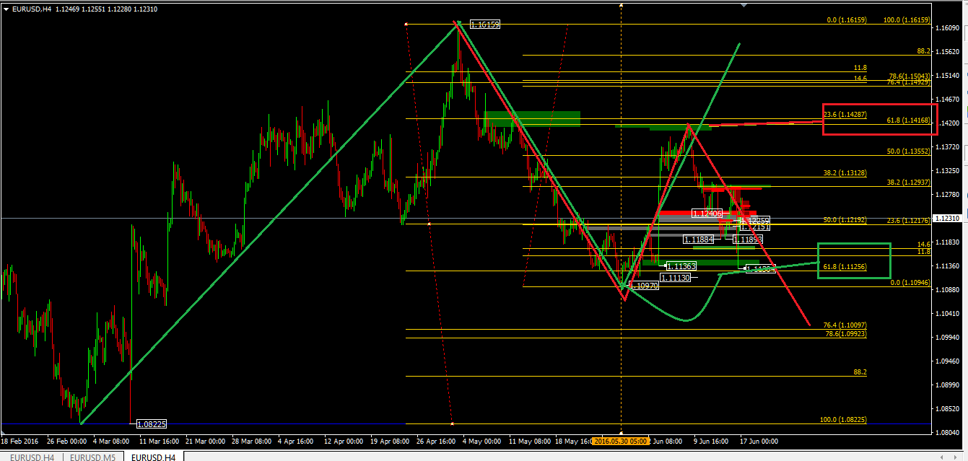The width and height of the screenshot is (968, 461).
Task: Select the 1.10970 price label
Action: 644,286
